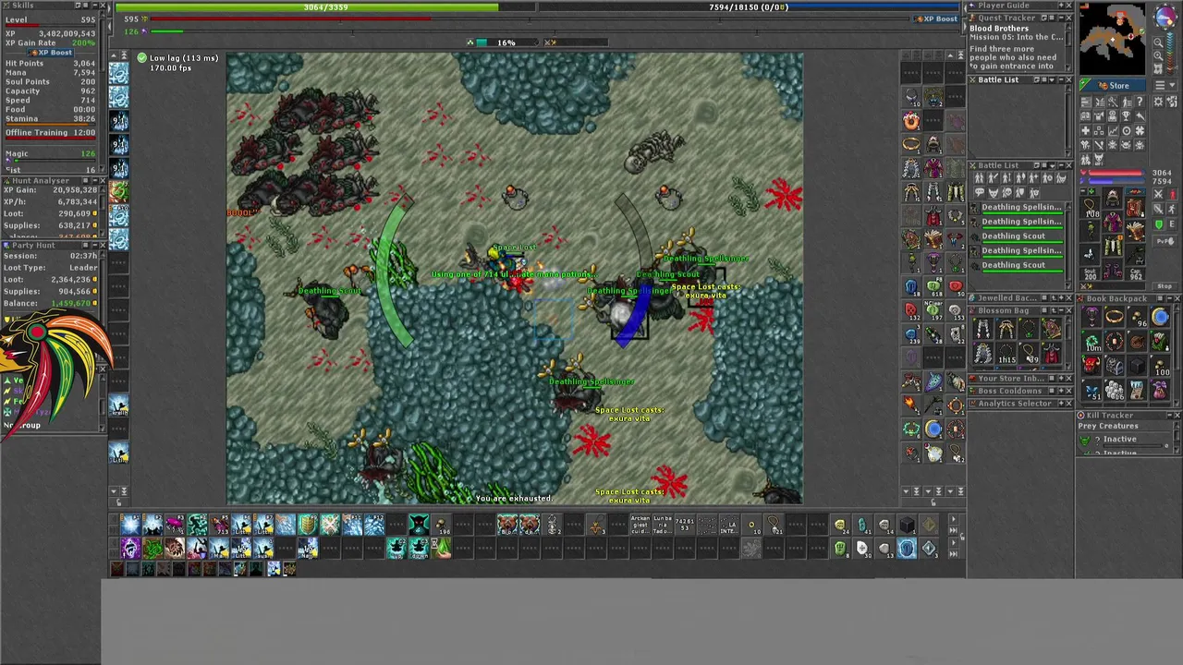The height and width of the screenshot is (665, 1183).
Task: Click the gold ring in Book Backpack
Action: pos(1115,317)
